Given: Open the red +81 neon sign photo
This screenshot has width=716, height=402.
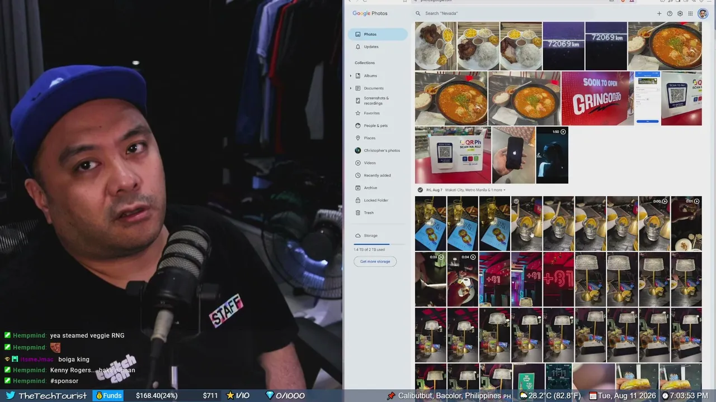Looking at the screenshot, I should 558,279.
